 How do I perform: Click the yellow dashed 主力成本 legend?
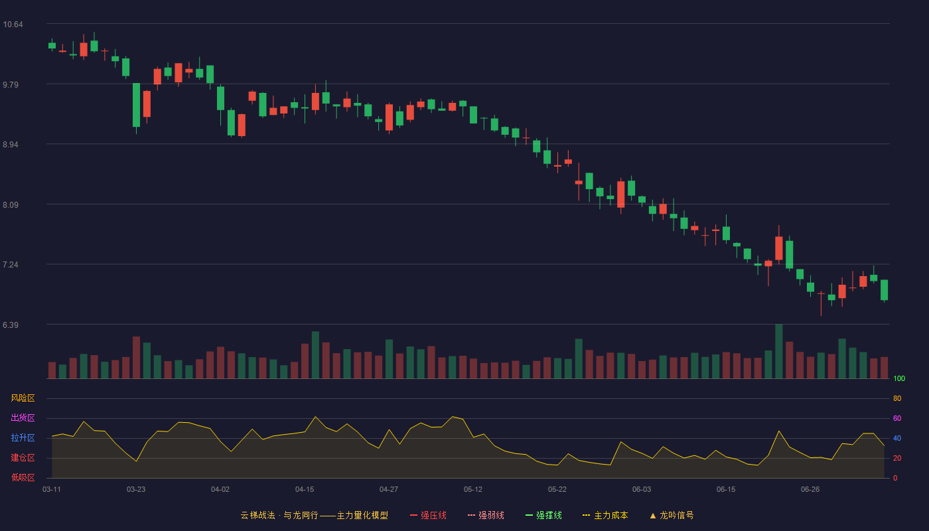coord(605,515)
